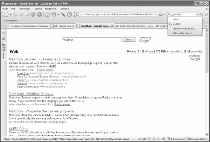Click scrollbar down arrow
The image size is (210, 142).
pyautogui.click(x=206, y=134)
